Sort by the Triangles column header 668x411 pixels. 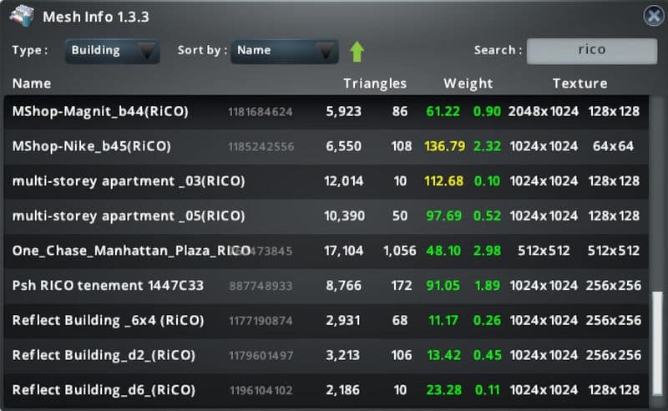(x=375, y=84)
